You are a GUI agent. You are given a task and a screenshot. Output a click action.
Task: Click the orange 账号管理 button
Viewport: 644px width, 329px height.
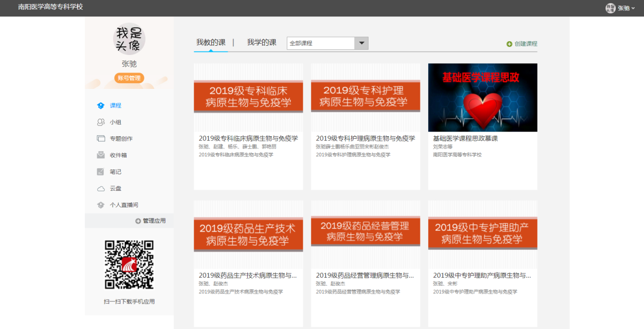pyautogui.click(x=129, y=78)
